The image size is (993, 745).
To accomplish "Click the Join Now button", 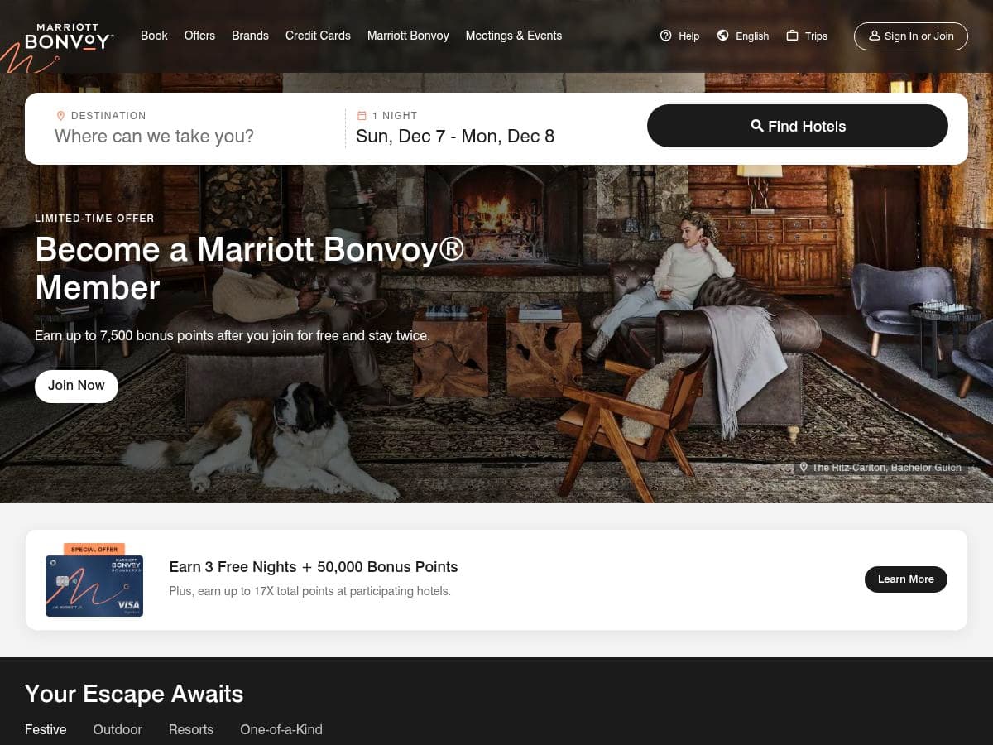I will (x=76, y=386).
